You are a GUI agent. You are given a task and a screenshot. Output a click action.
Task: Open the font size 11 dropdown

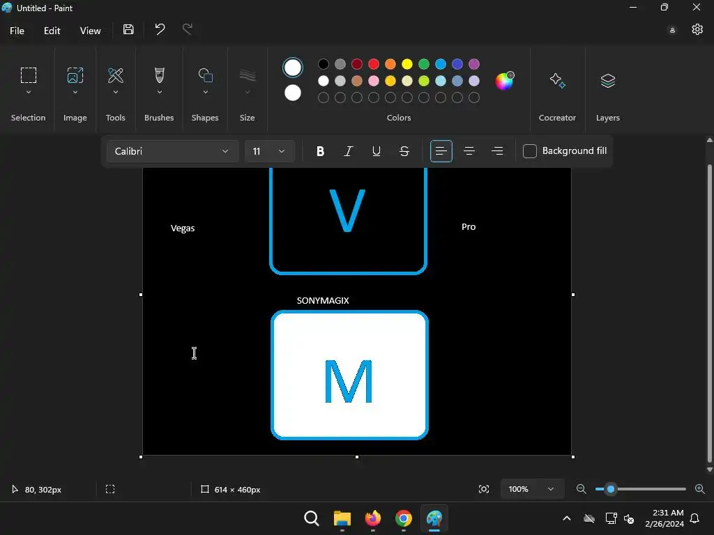pyautogui.click(x=270, y=151)
